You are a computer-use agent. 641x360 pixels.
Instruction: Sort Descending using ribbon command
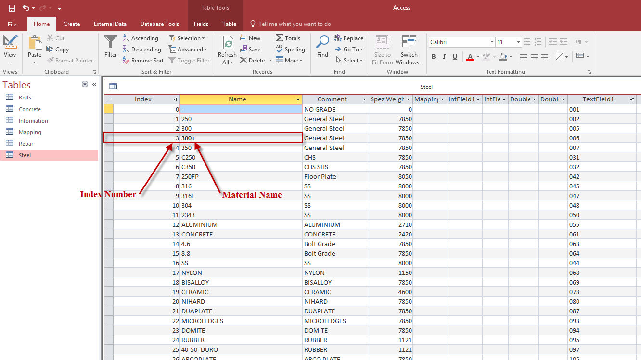tap(142, 49)
